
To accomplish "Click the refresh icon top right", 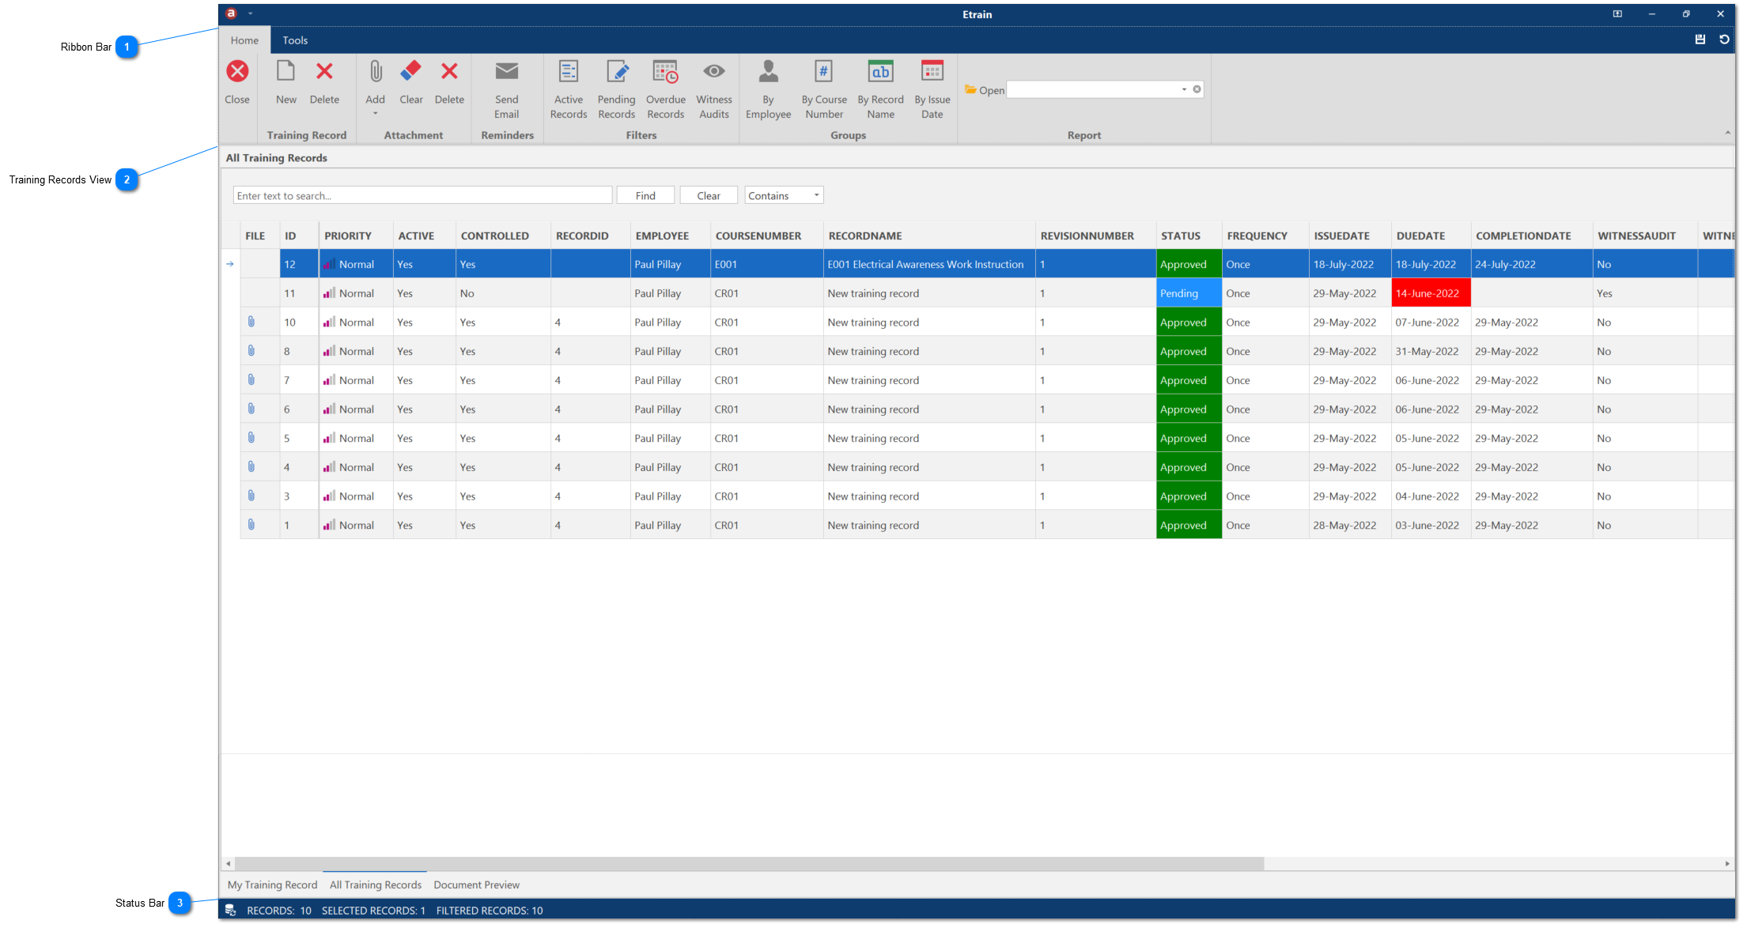I will (x=1724, y=40).
